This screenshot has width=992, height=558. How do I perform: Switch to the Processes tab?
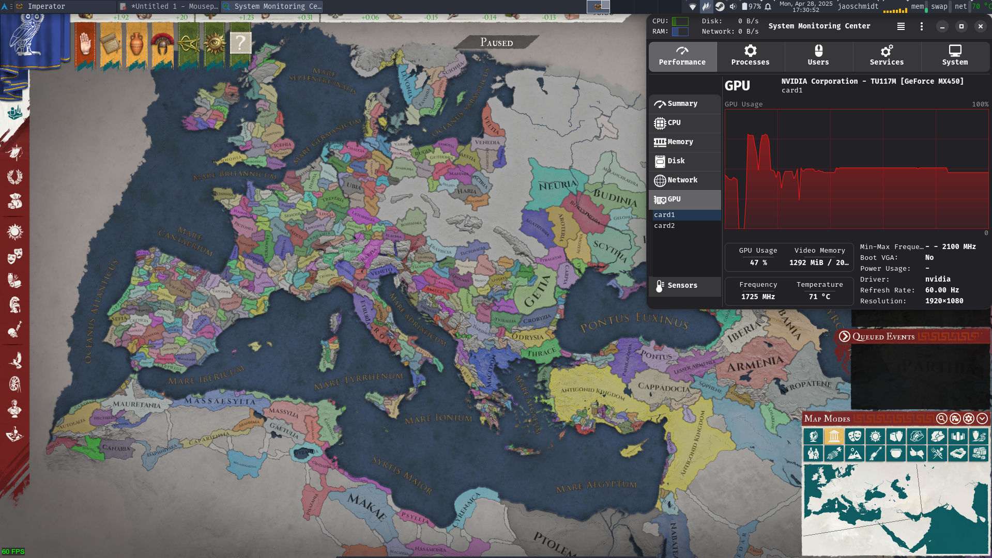(751, 56)
